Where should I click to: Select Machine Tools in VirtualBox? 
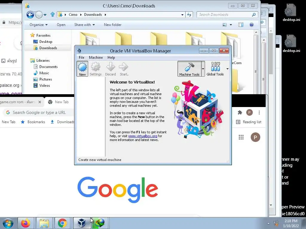coord(189,69)
